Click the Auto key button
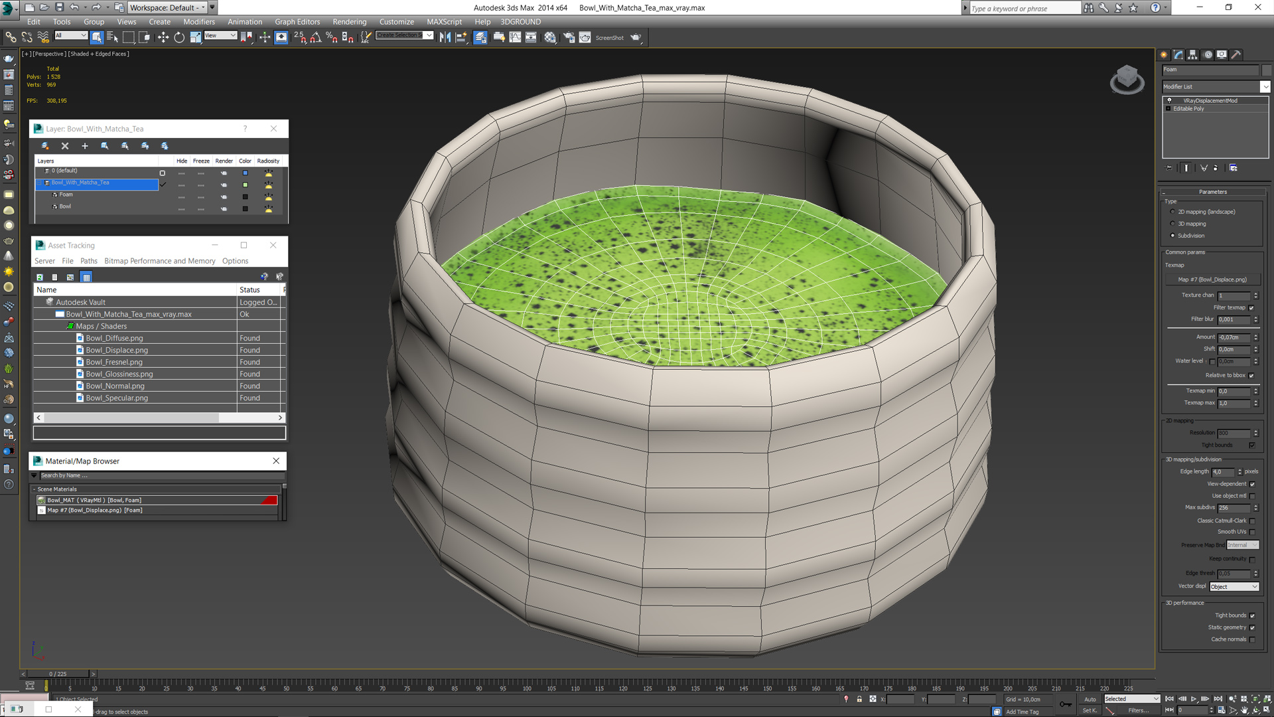 click(x=1090, y=699)
